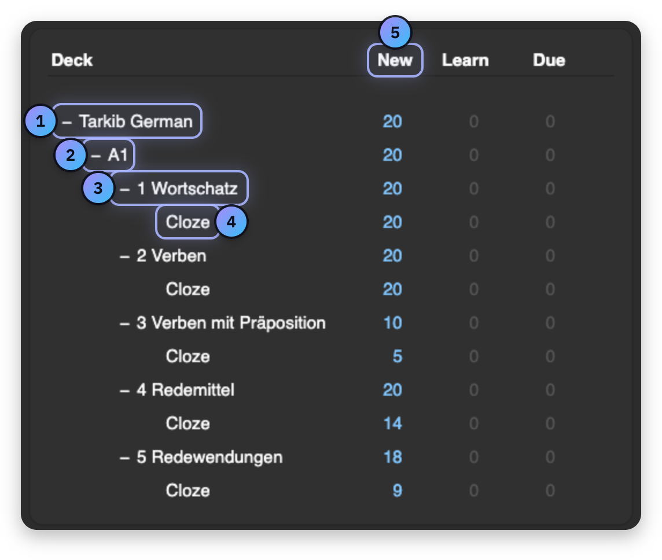
Task: Collapse the A1 subdeck
Action: [x=96, y=156]
